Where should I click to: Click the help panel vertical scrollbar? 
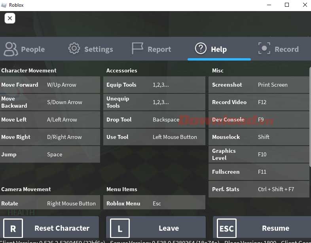coord(310,117)
